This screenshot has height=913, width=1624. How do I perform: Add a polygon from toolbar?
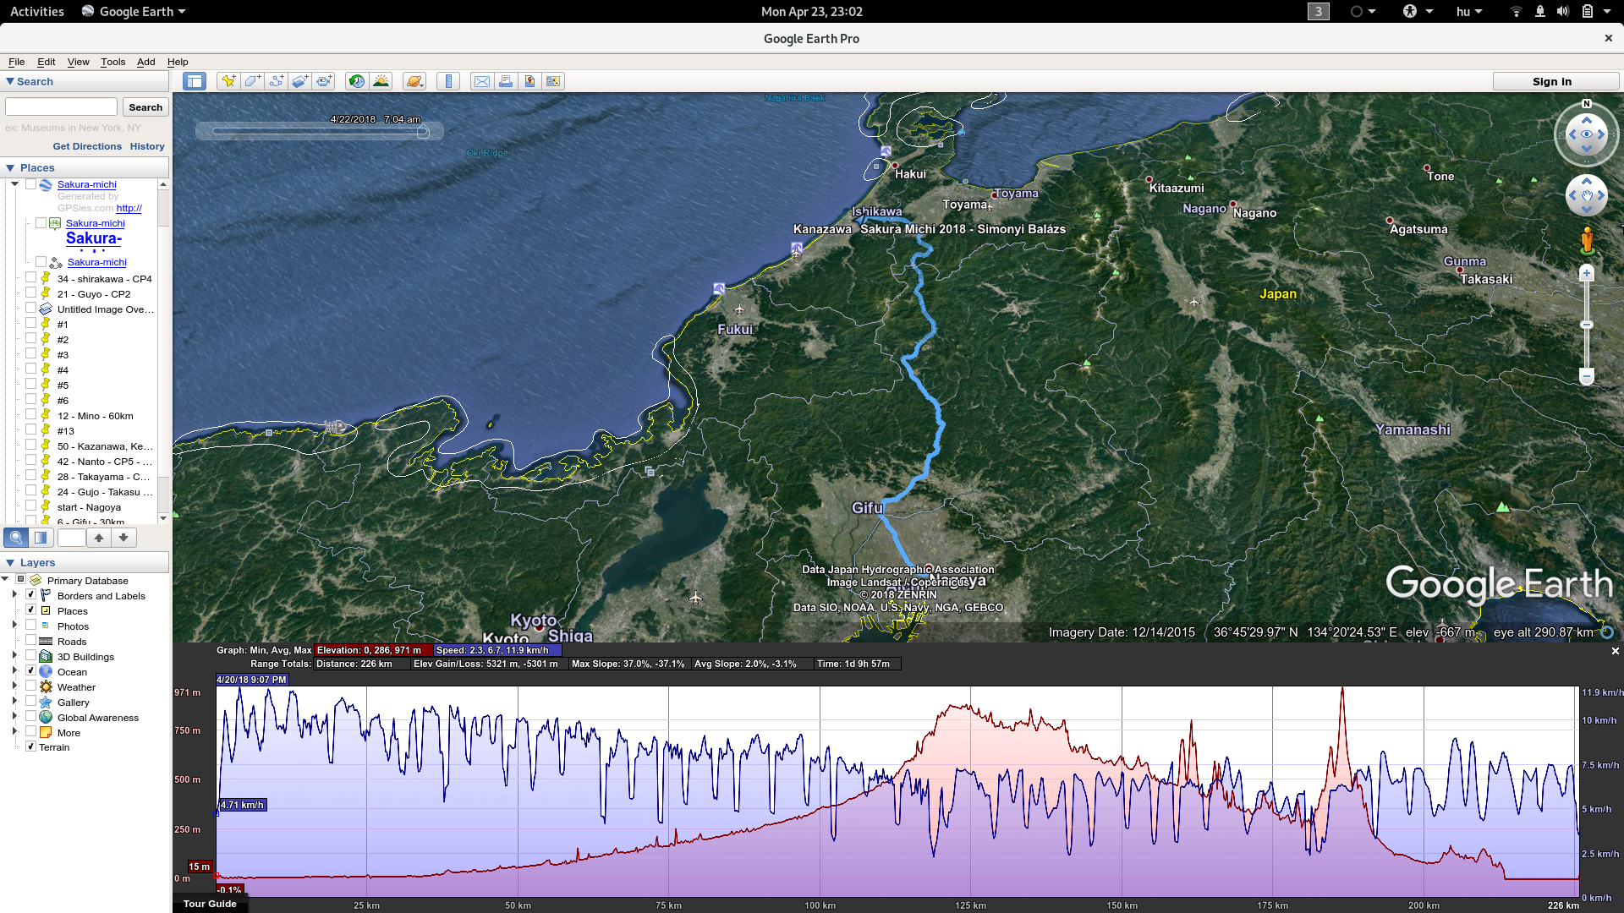tap(252, 81)
